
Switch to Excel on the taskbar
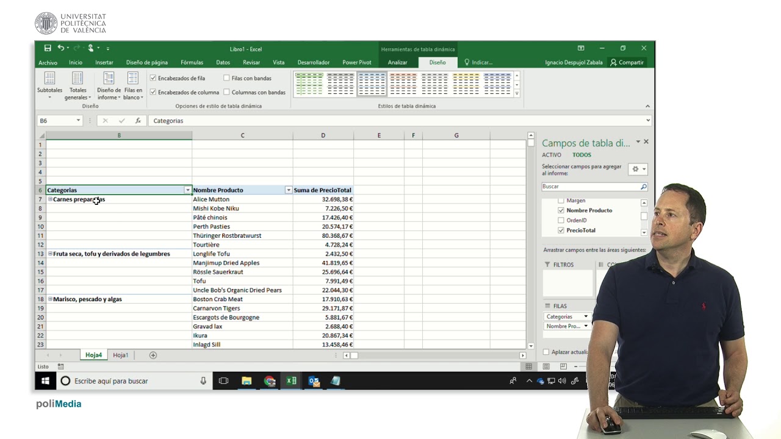pos(292,381)
